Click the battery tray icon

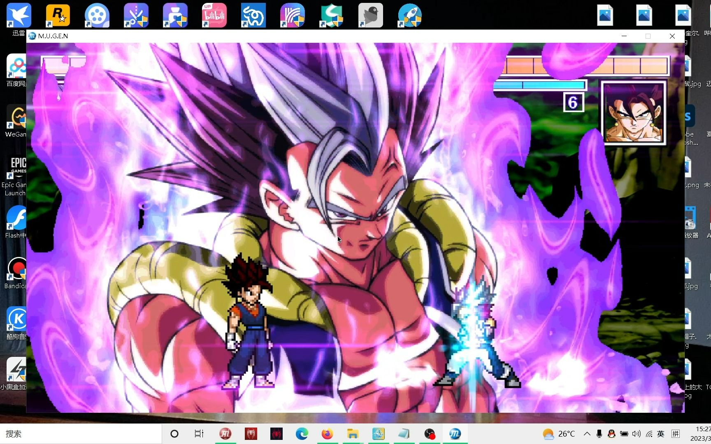624,434
